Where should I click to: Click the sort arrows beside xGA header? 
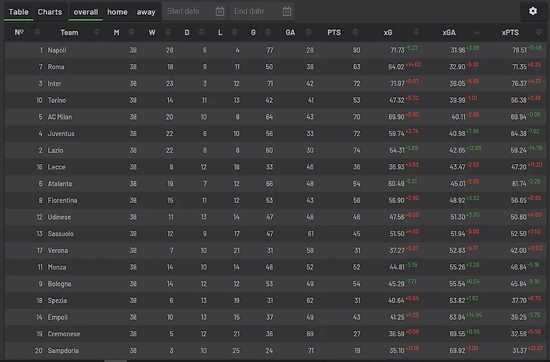pos(478,32)
